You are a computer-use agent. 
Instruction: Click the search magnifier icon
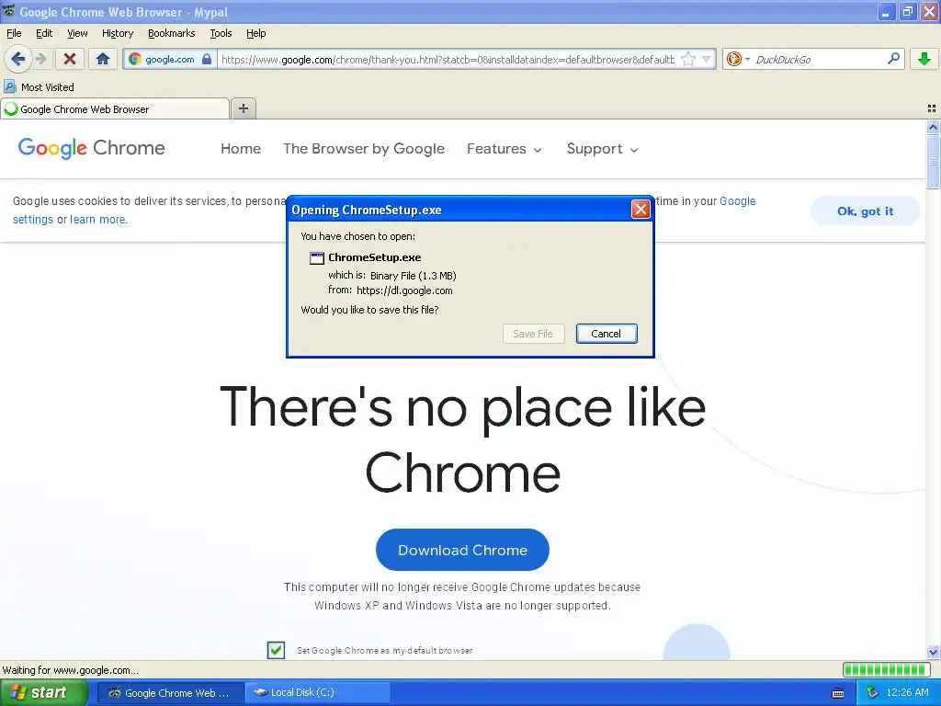[893, 58]
